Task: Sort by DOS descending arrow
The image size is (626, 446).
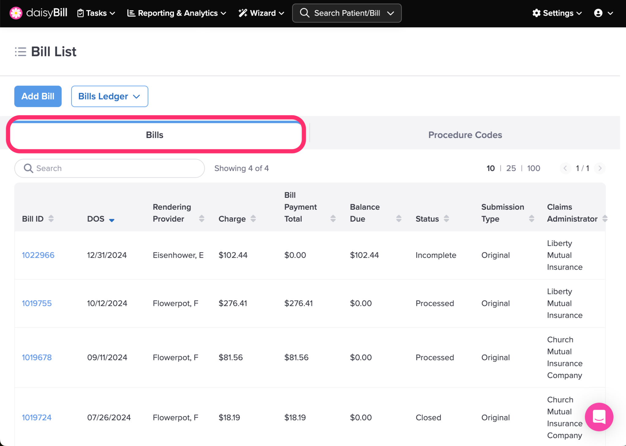Action: [x=112, y=220]
